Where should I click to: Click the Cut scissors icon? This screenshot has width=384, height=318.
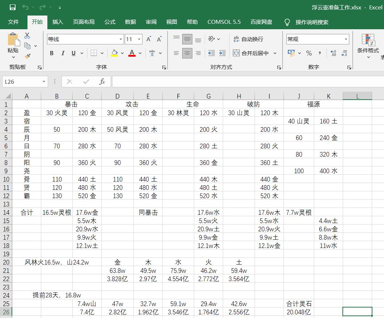click(27, 35)
